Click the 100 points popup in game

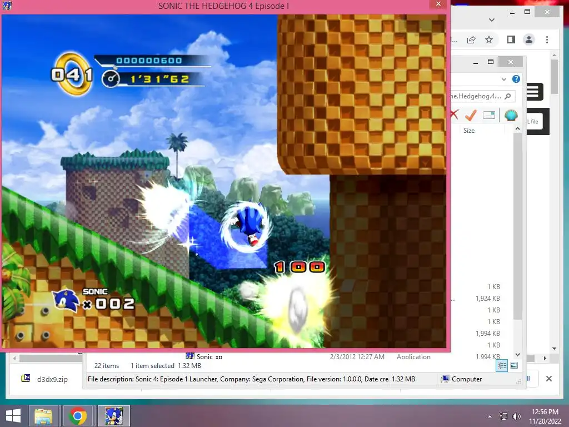300,267
